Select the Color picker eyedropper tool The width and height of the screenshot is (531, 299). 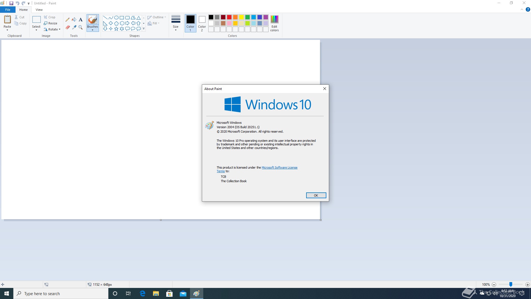click(74, 27)
